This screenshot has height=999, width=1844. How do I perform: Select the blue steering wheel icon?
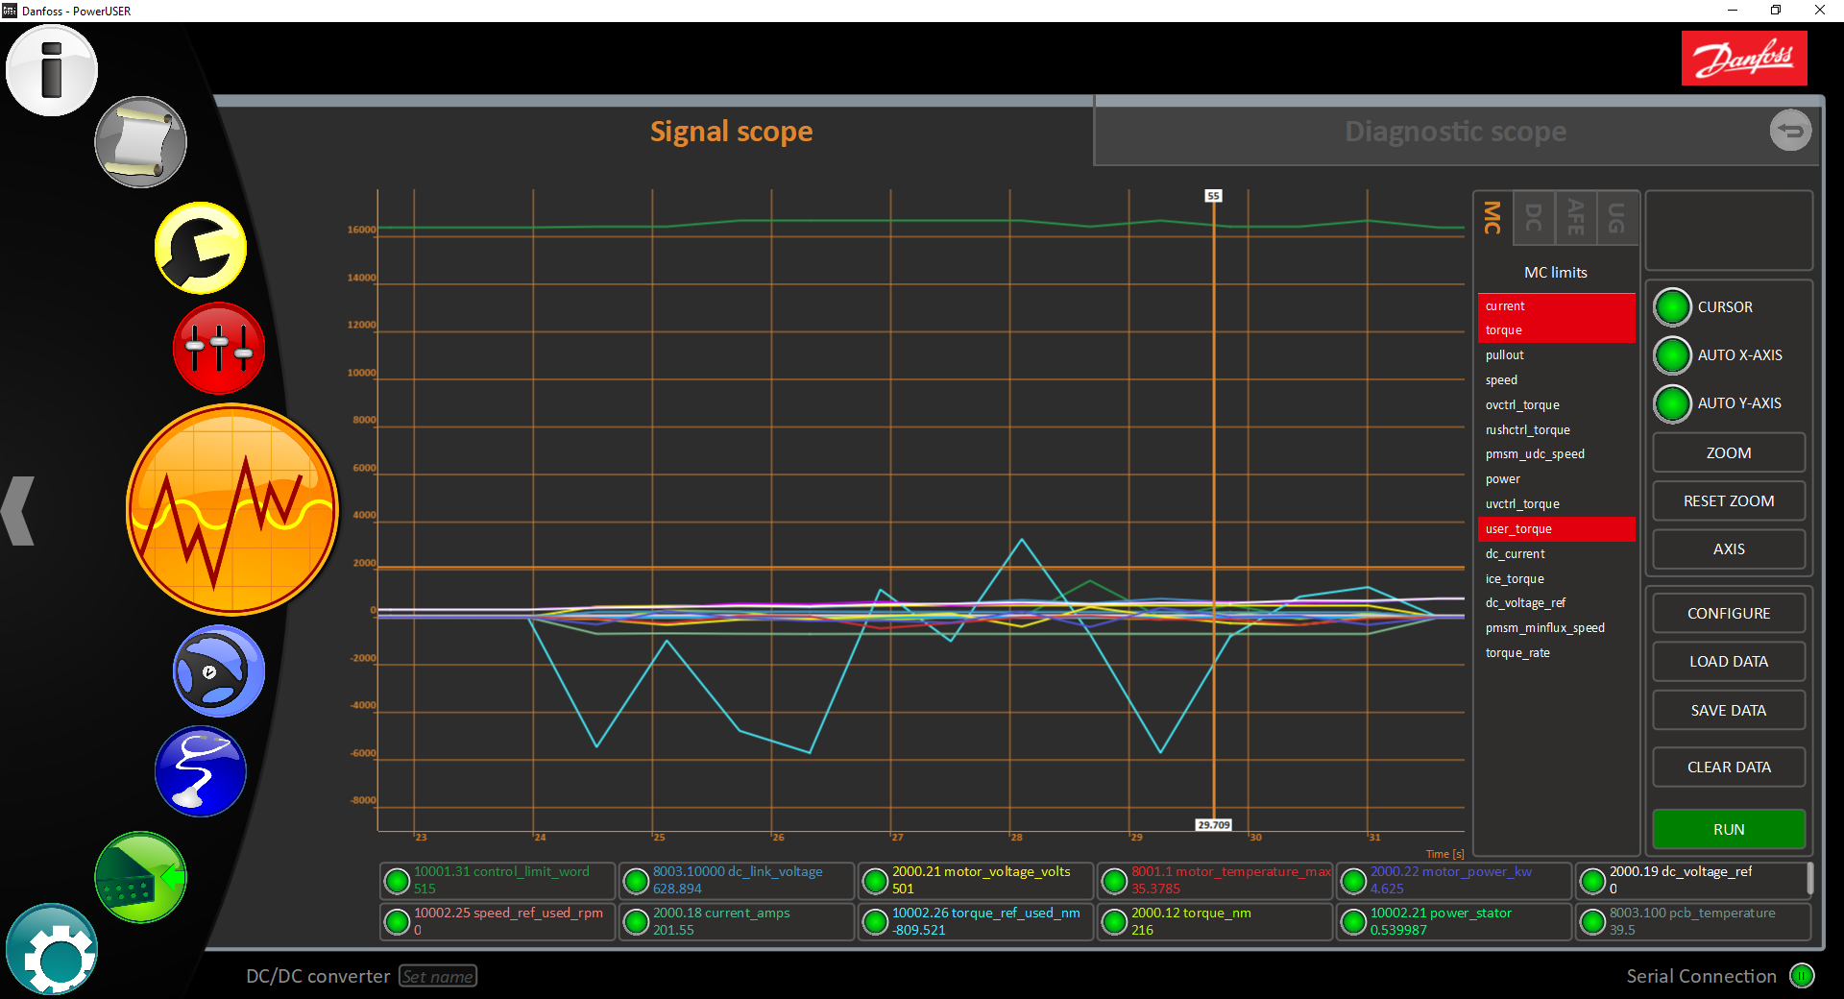(219, 670)
